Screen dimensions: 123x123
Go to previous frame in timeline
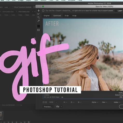tap(8, 122)
